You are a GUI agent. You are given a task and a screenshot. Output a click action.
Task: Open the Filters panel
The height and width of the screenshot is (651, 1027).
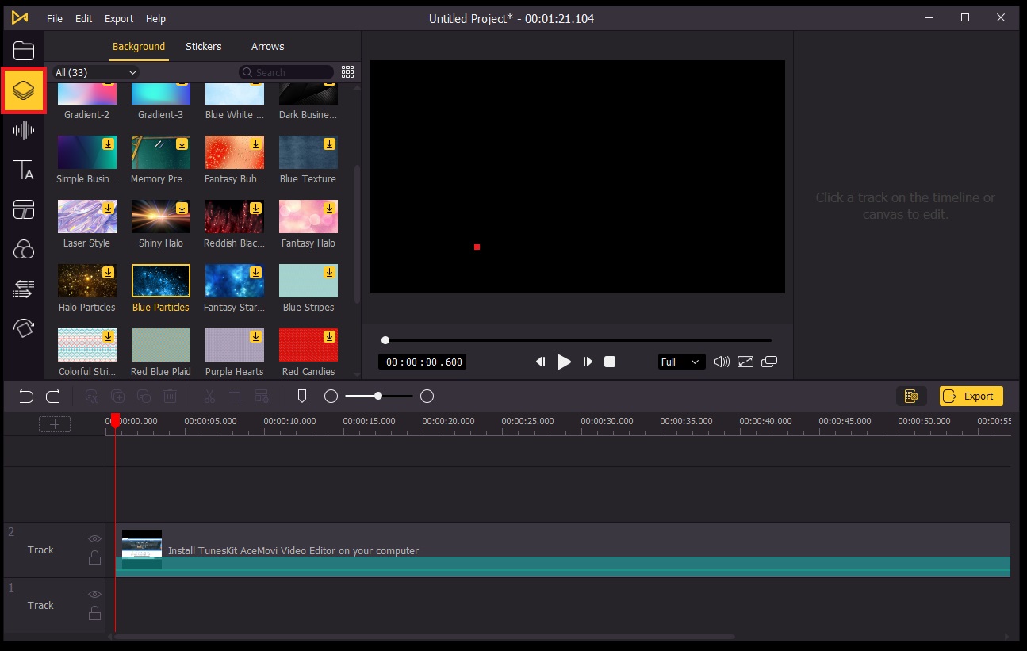pyautogui.click(x=24, y=249)
